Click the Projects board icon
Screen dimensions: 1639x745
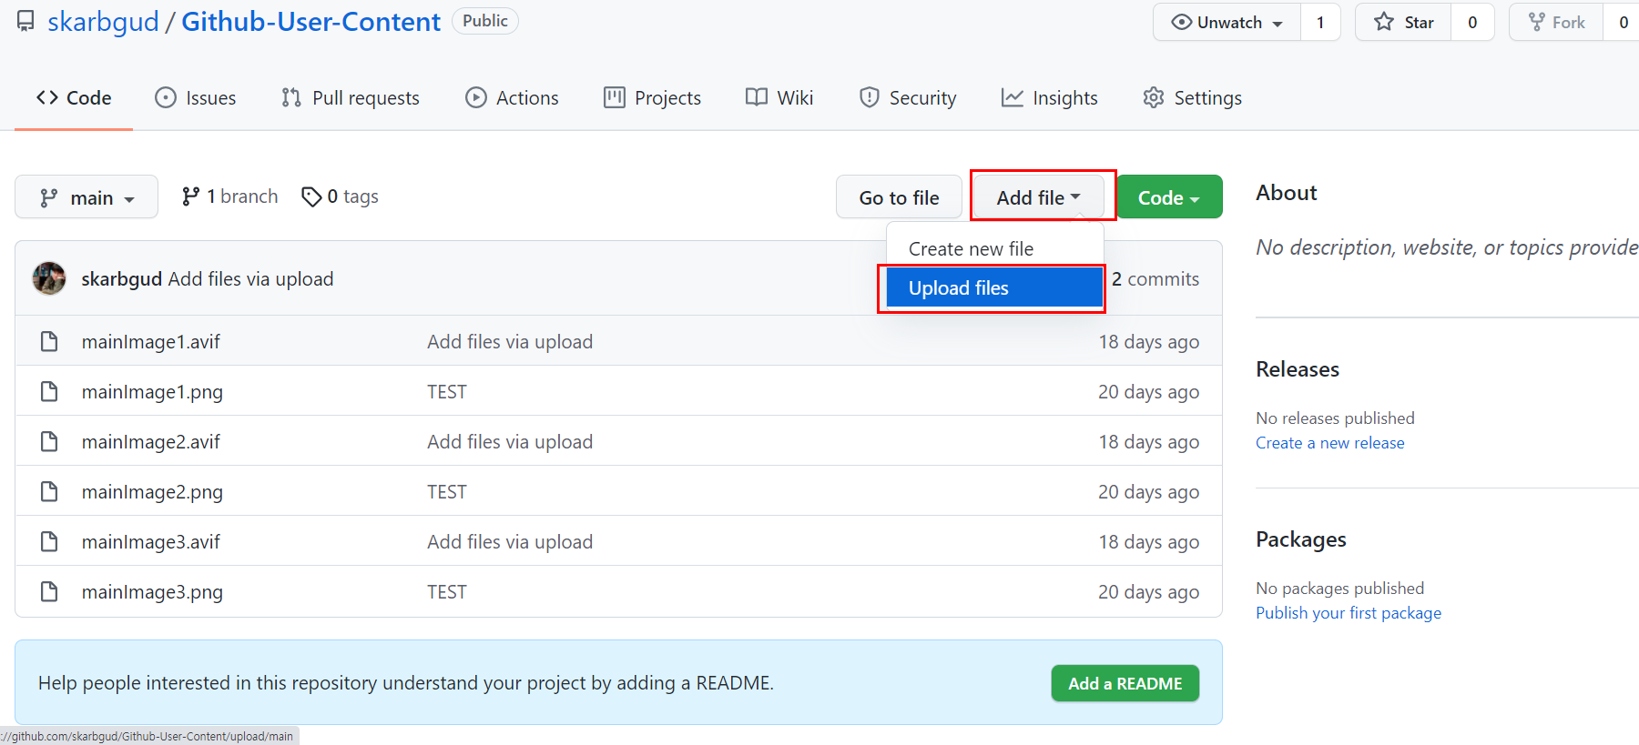[615, 97]
